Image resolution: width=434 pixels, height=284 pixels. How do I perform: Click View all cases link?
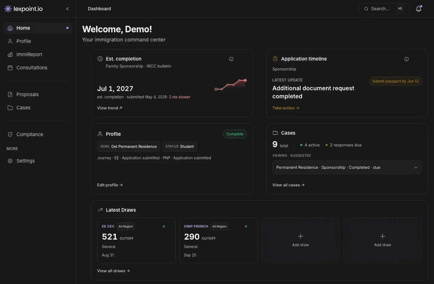(288, 185)
